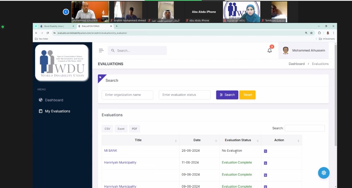Switch to the EVALUATION FORMS tab

pos(90,26)
